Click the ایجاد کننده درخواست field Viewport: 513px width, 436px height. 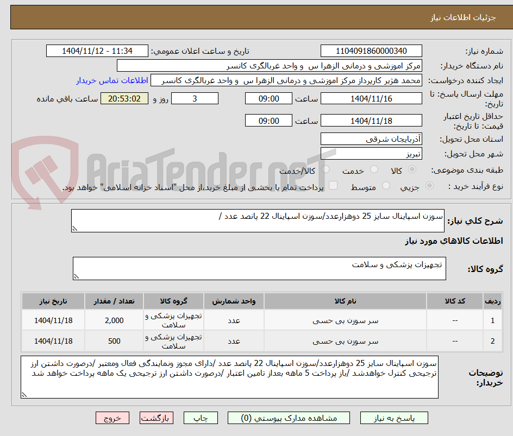[286, 80]
